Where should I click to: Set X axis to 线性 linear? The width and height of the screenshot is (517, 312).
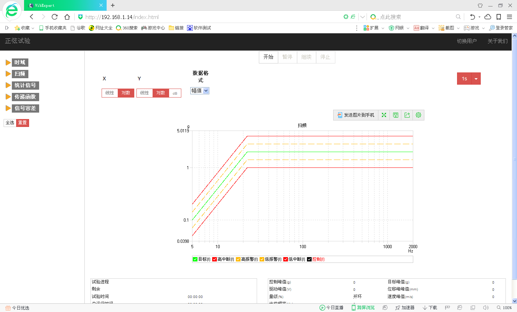pos(110,93)
